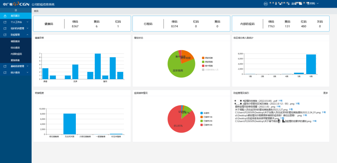Click the 基础信息管理 sidebar icon
Viewport: 337px width, 163px height.
coord(5,66)
